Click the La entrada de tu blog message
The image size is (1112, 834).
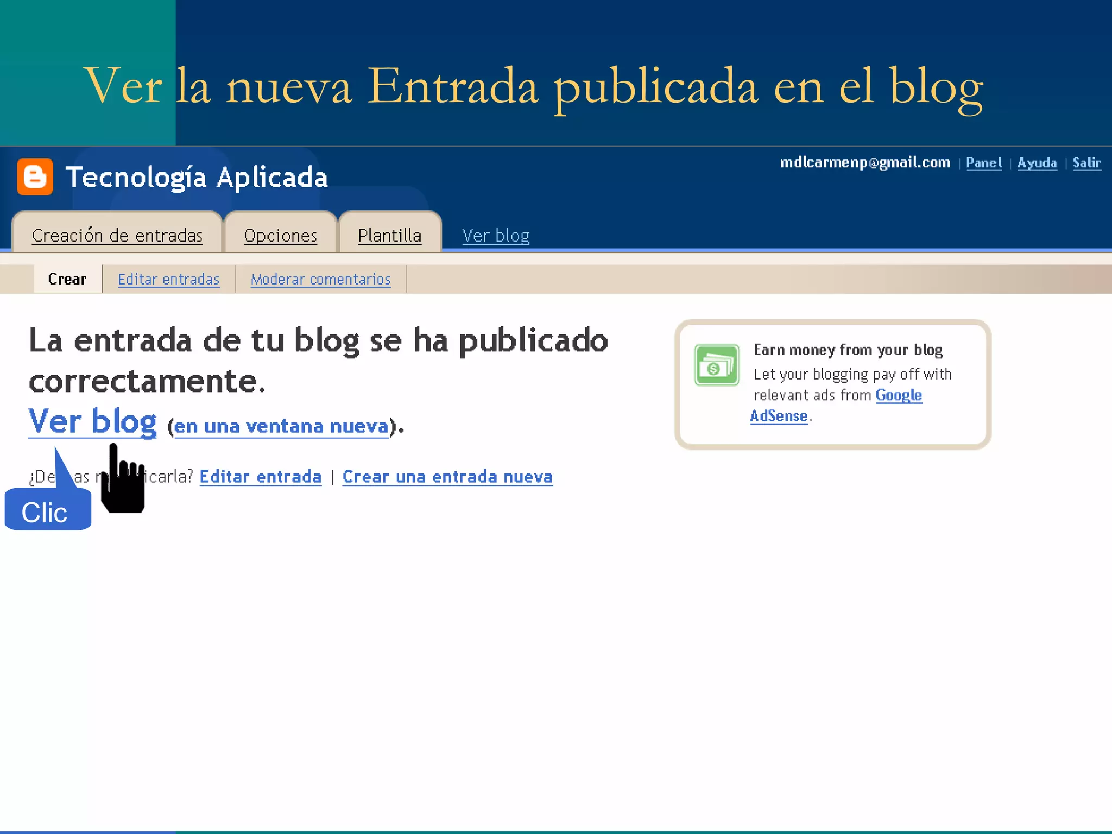coord(319,361)
